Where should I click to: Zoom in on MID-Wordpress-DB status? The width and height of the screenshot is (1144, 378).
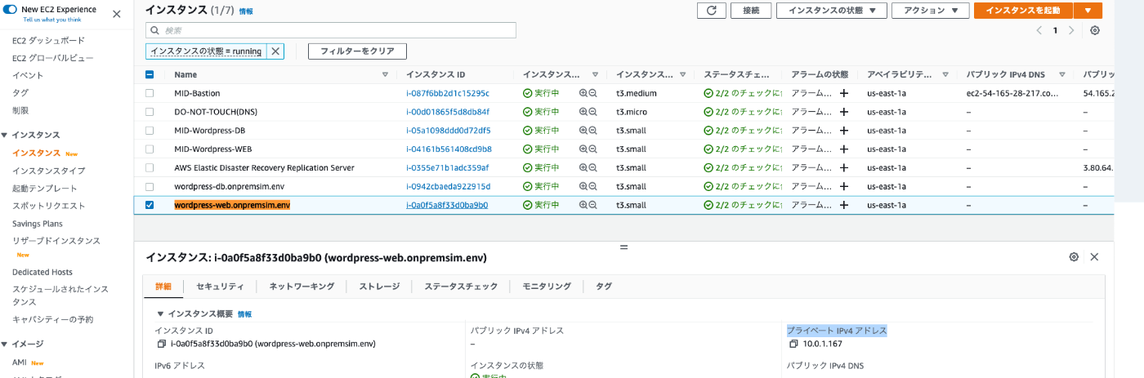(x=583, y=131)
